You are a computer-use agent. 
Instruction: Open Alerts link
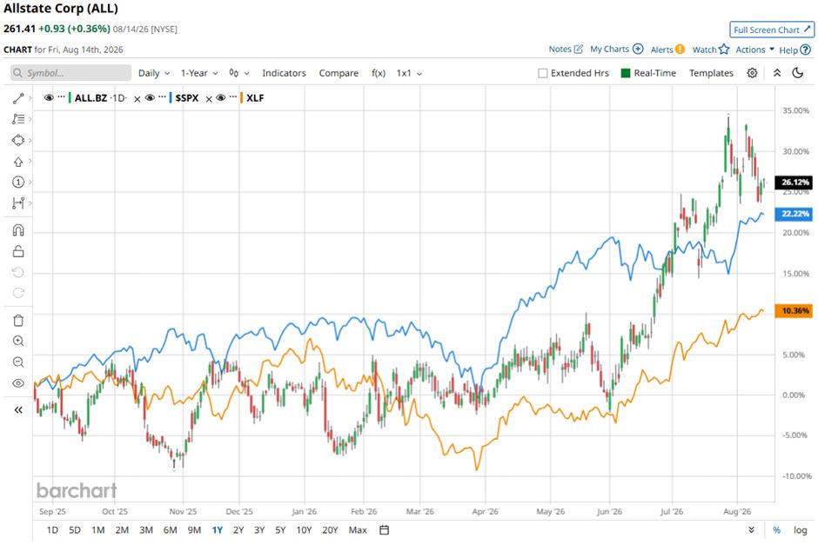pyautogui.click(x=667, y=50)
